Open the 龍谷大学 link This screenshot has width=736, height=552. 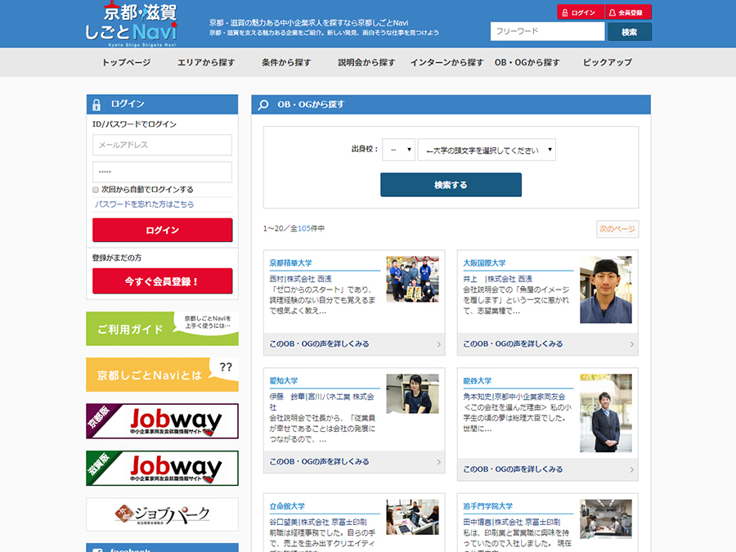pos(478,380)
